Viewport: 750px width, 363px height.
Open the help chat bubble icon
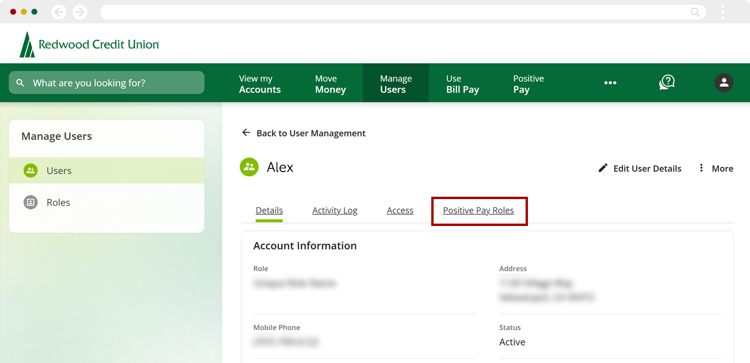point(667,83)
